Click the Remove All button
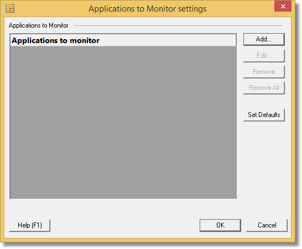The height and width of the screenshot is (249, 302). point(264,88)
